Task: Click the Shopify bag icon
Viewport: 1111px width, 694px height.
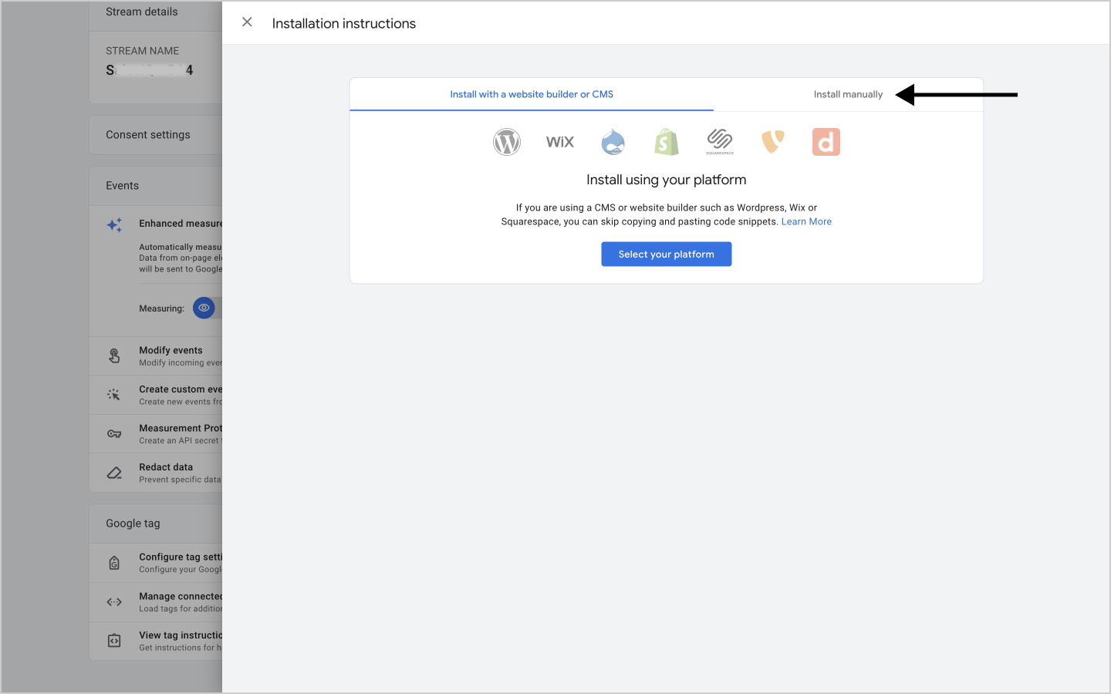Action: 667,142
